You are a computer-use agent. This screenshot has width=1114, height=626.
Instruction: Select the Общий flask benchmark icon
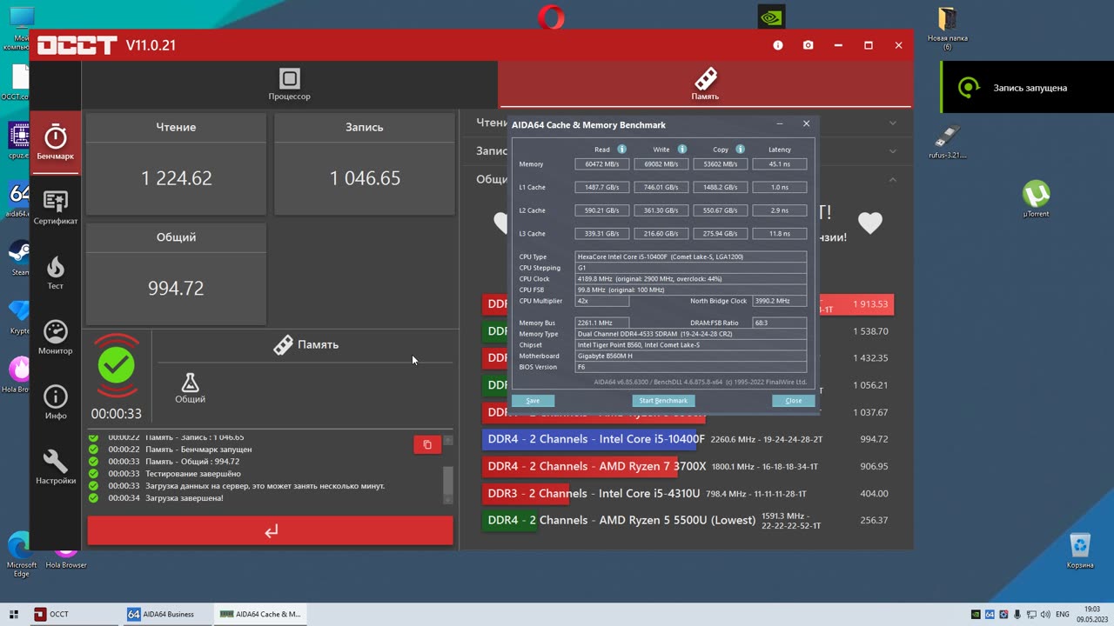[190, 388]
